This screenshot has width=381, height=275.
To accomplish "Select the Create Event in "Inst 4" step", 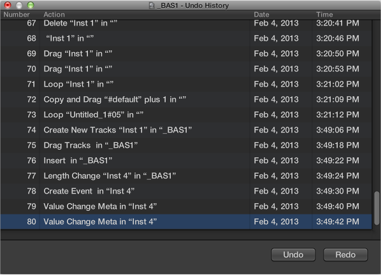I will pyautogui.click(x=186, y=191).
